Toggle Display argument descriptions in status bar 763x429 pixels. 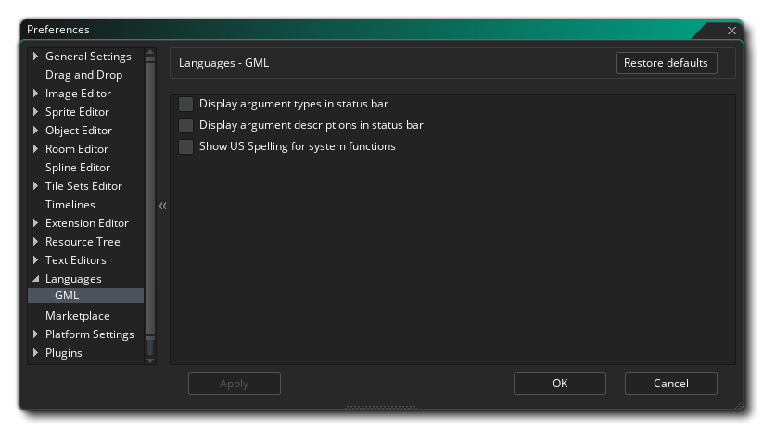coord(186,125)
